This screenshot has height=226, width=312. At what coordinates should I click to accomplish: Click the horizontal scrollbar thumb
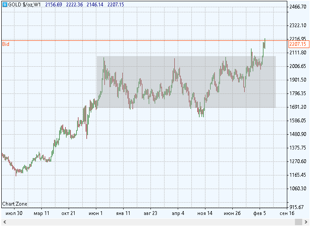(298, 222)
